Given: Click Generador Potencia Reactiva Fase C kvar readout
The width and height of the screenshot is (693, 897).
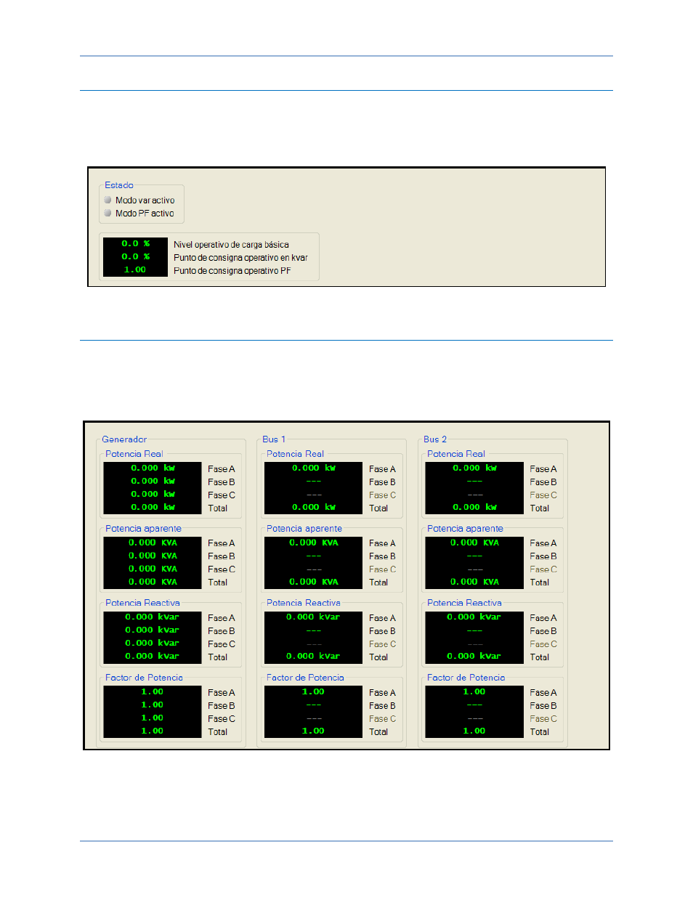Looking at the screenshot, I should [x=153, y=644].
